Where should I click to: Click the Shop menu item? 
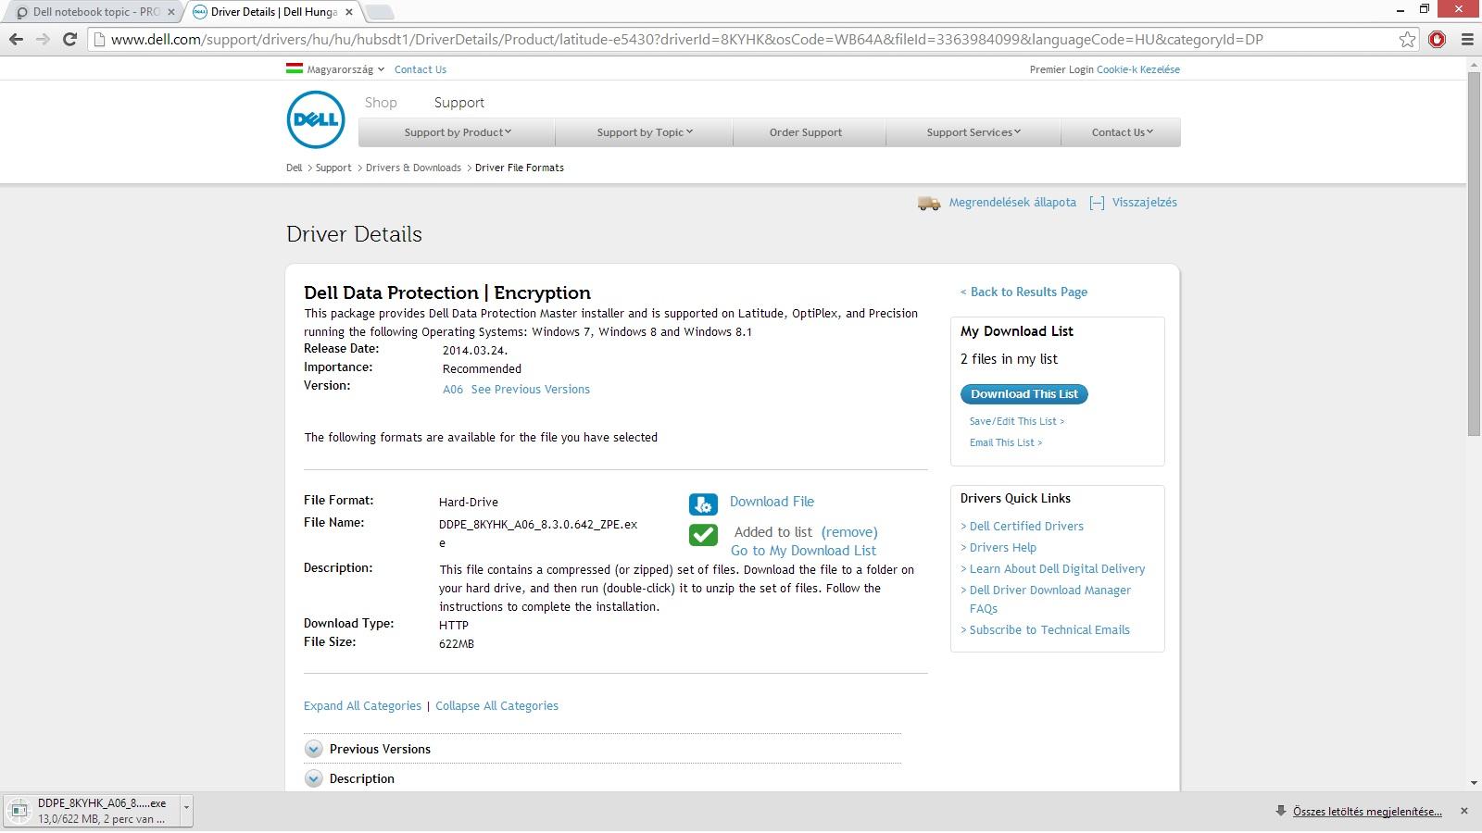(x=381, y=103)
